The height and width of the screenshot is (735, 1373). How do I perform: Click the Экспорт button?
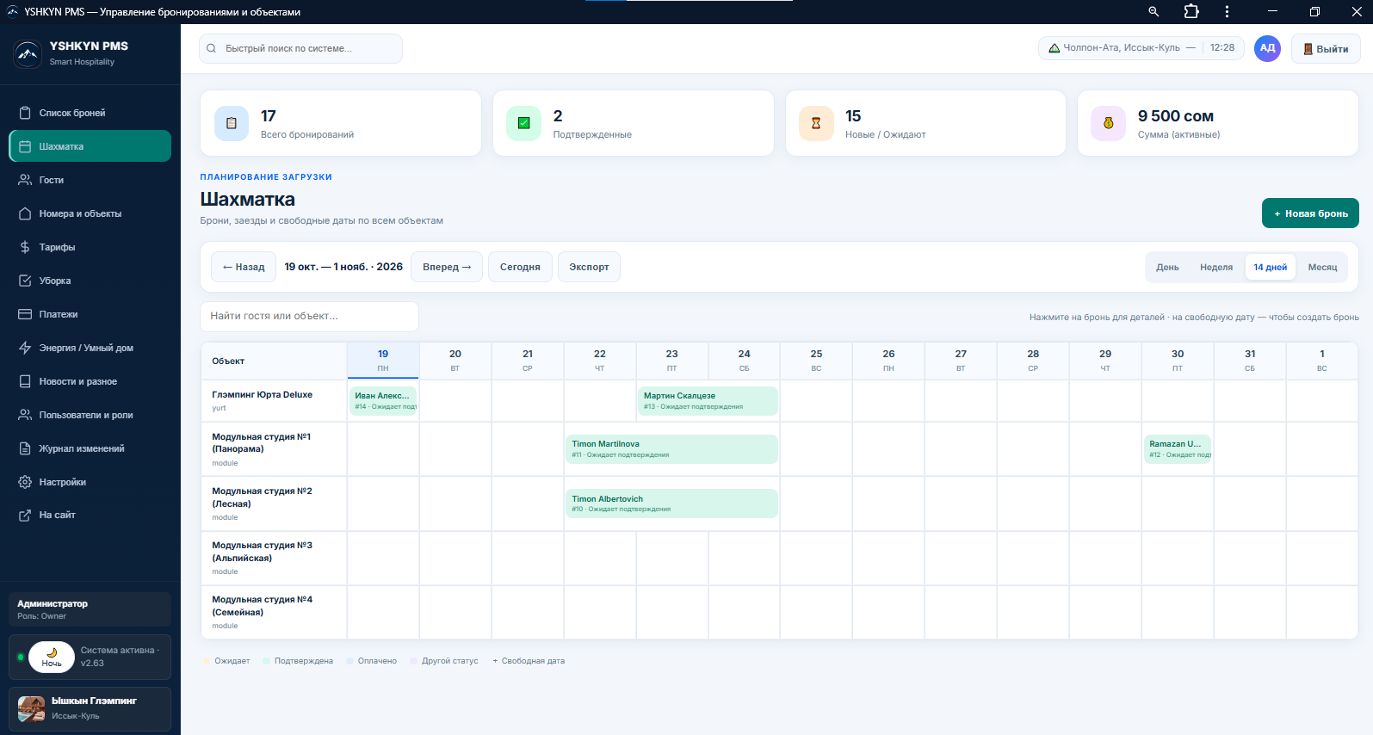(589, 267)
